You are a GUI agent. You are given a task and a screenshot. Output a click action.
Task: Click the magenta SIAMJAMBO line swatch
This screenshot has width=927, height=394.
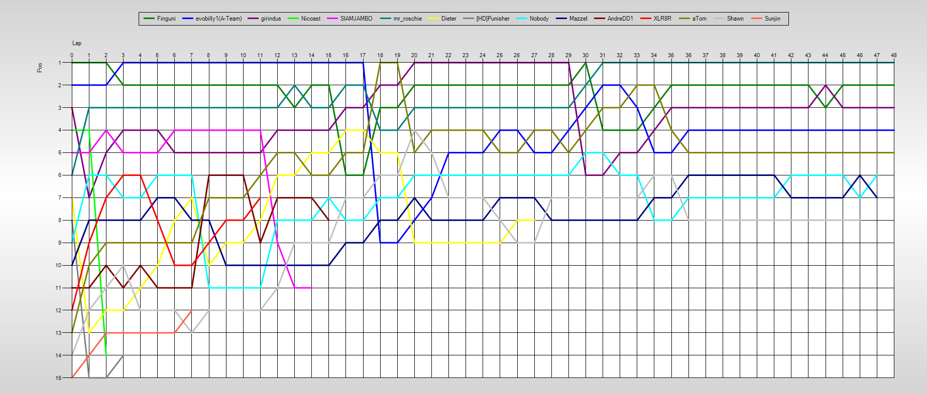click(332, 19)
